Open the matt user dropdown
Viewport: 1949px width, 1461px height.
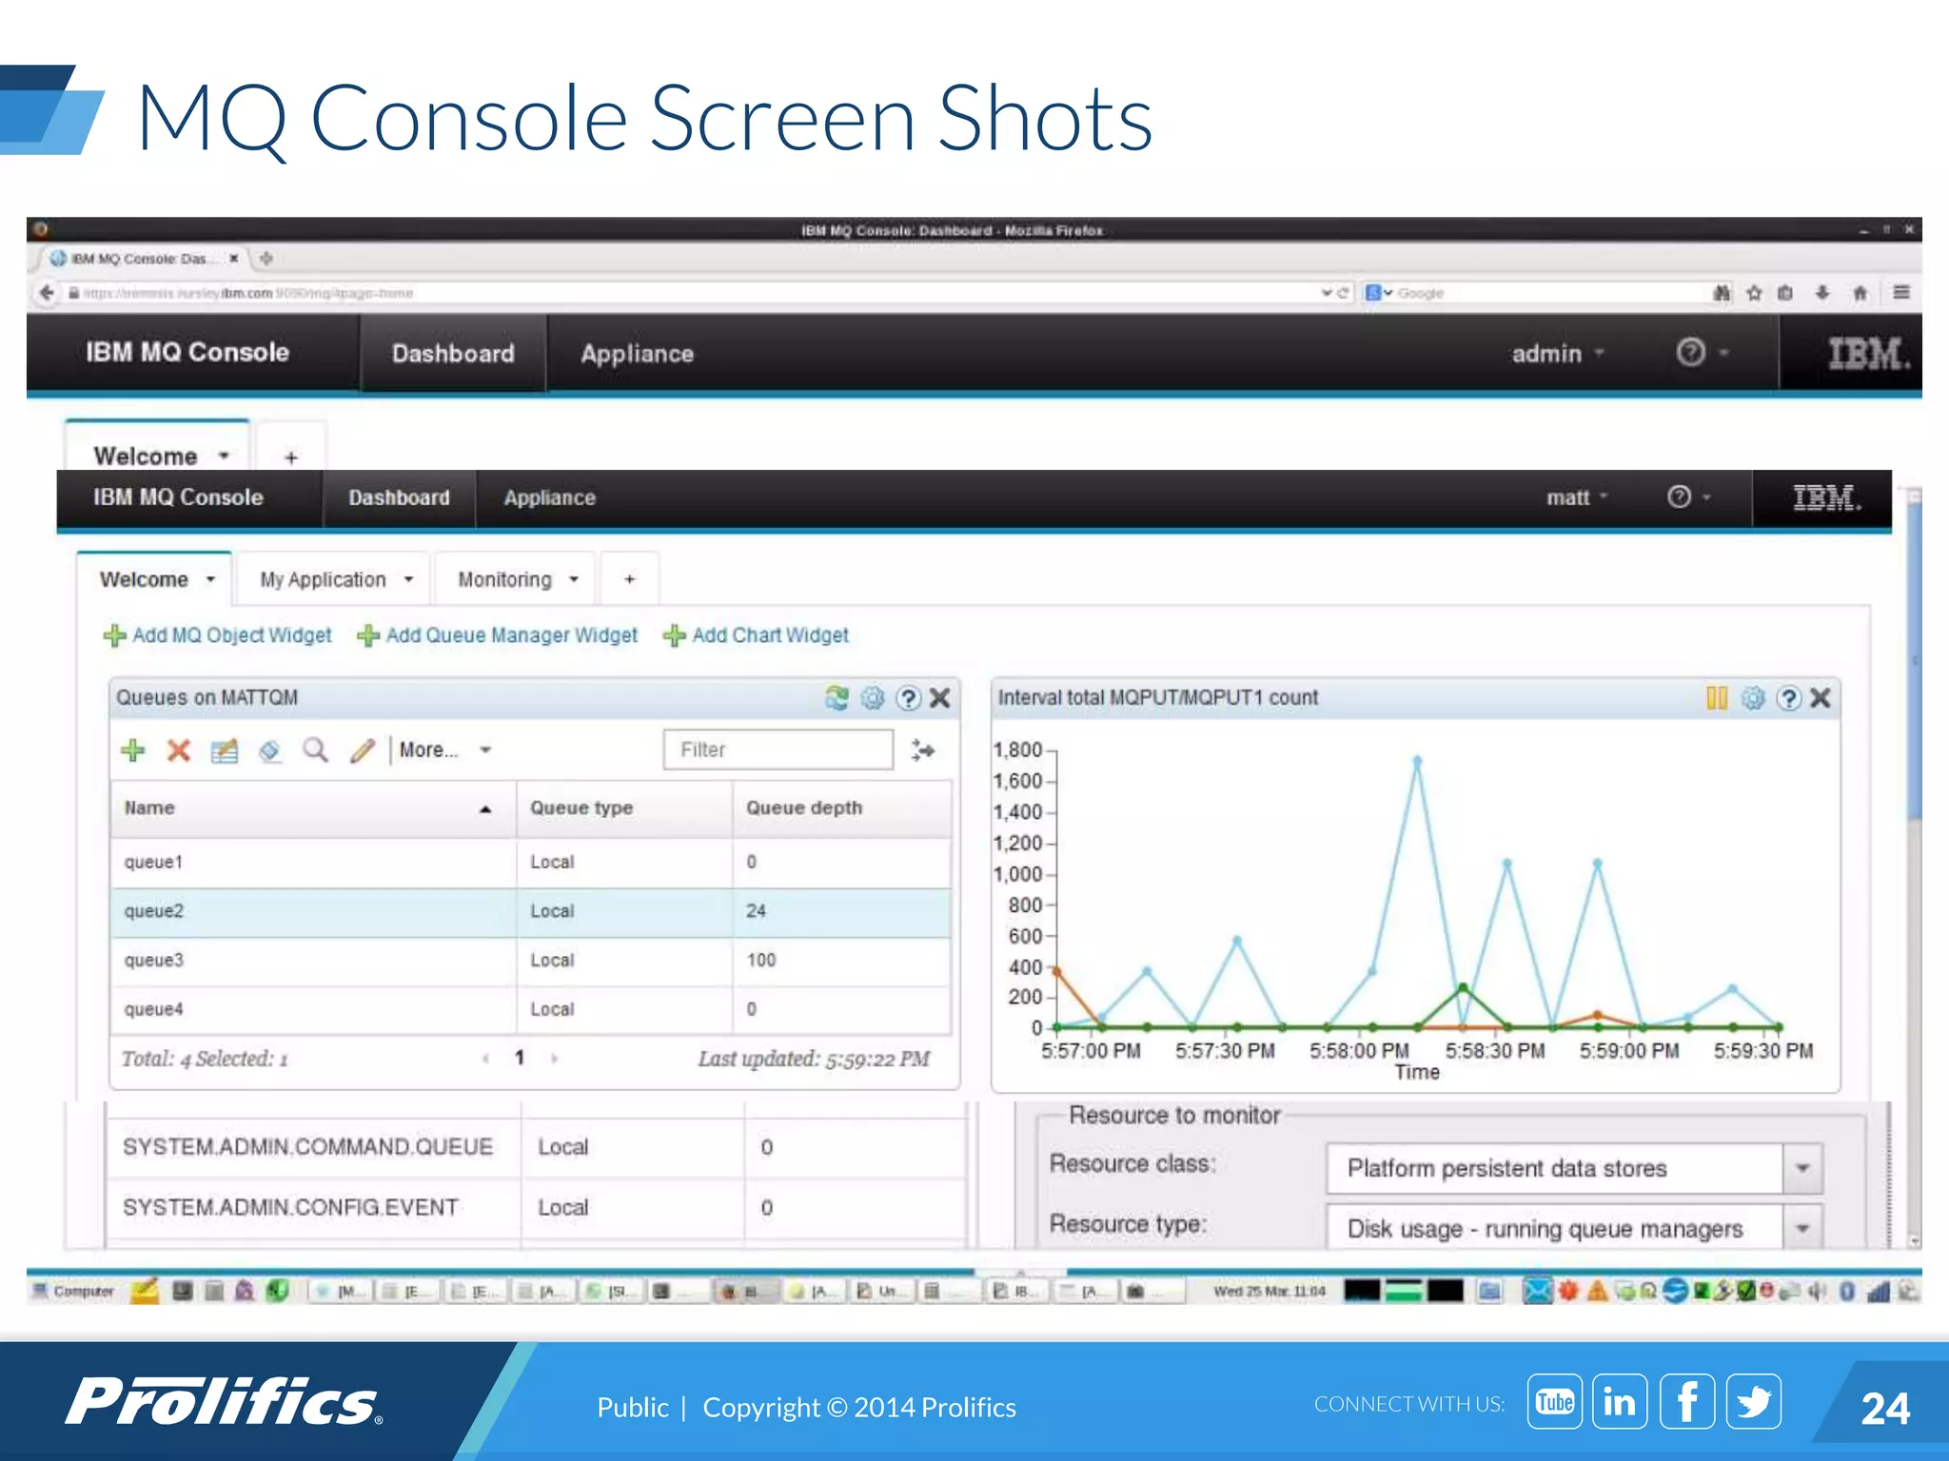pos(1577,497)
